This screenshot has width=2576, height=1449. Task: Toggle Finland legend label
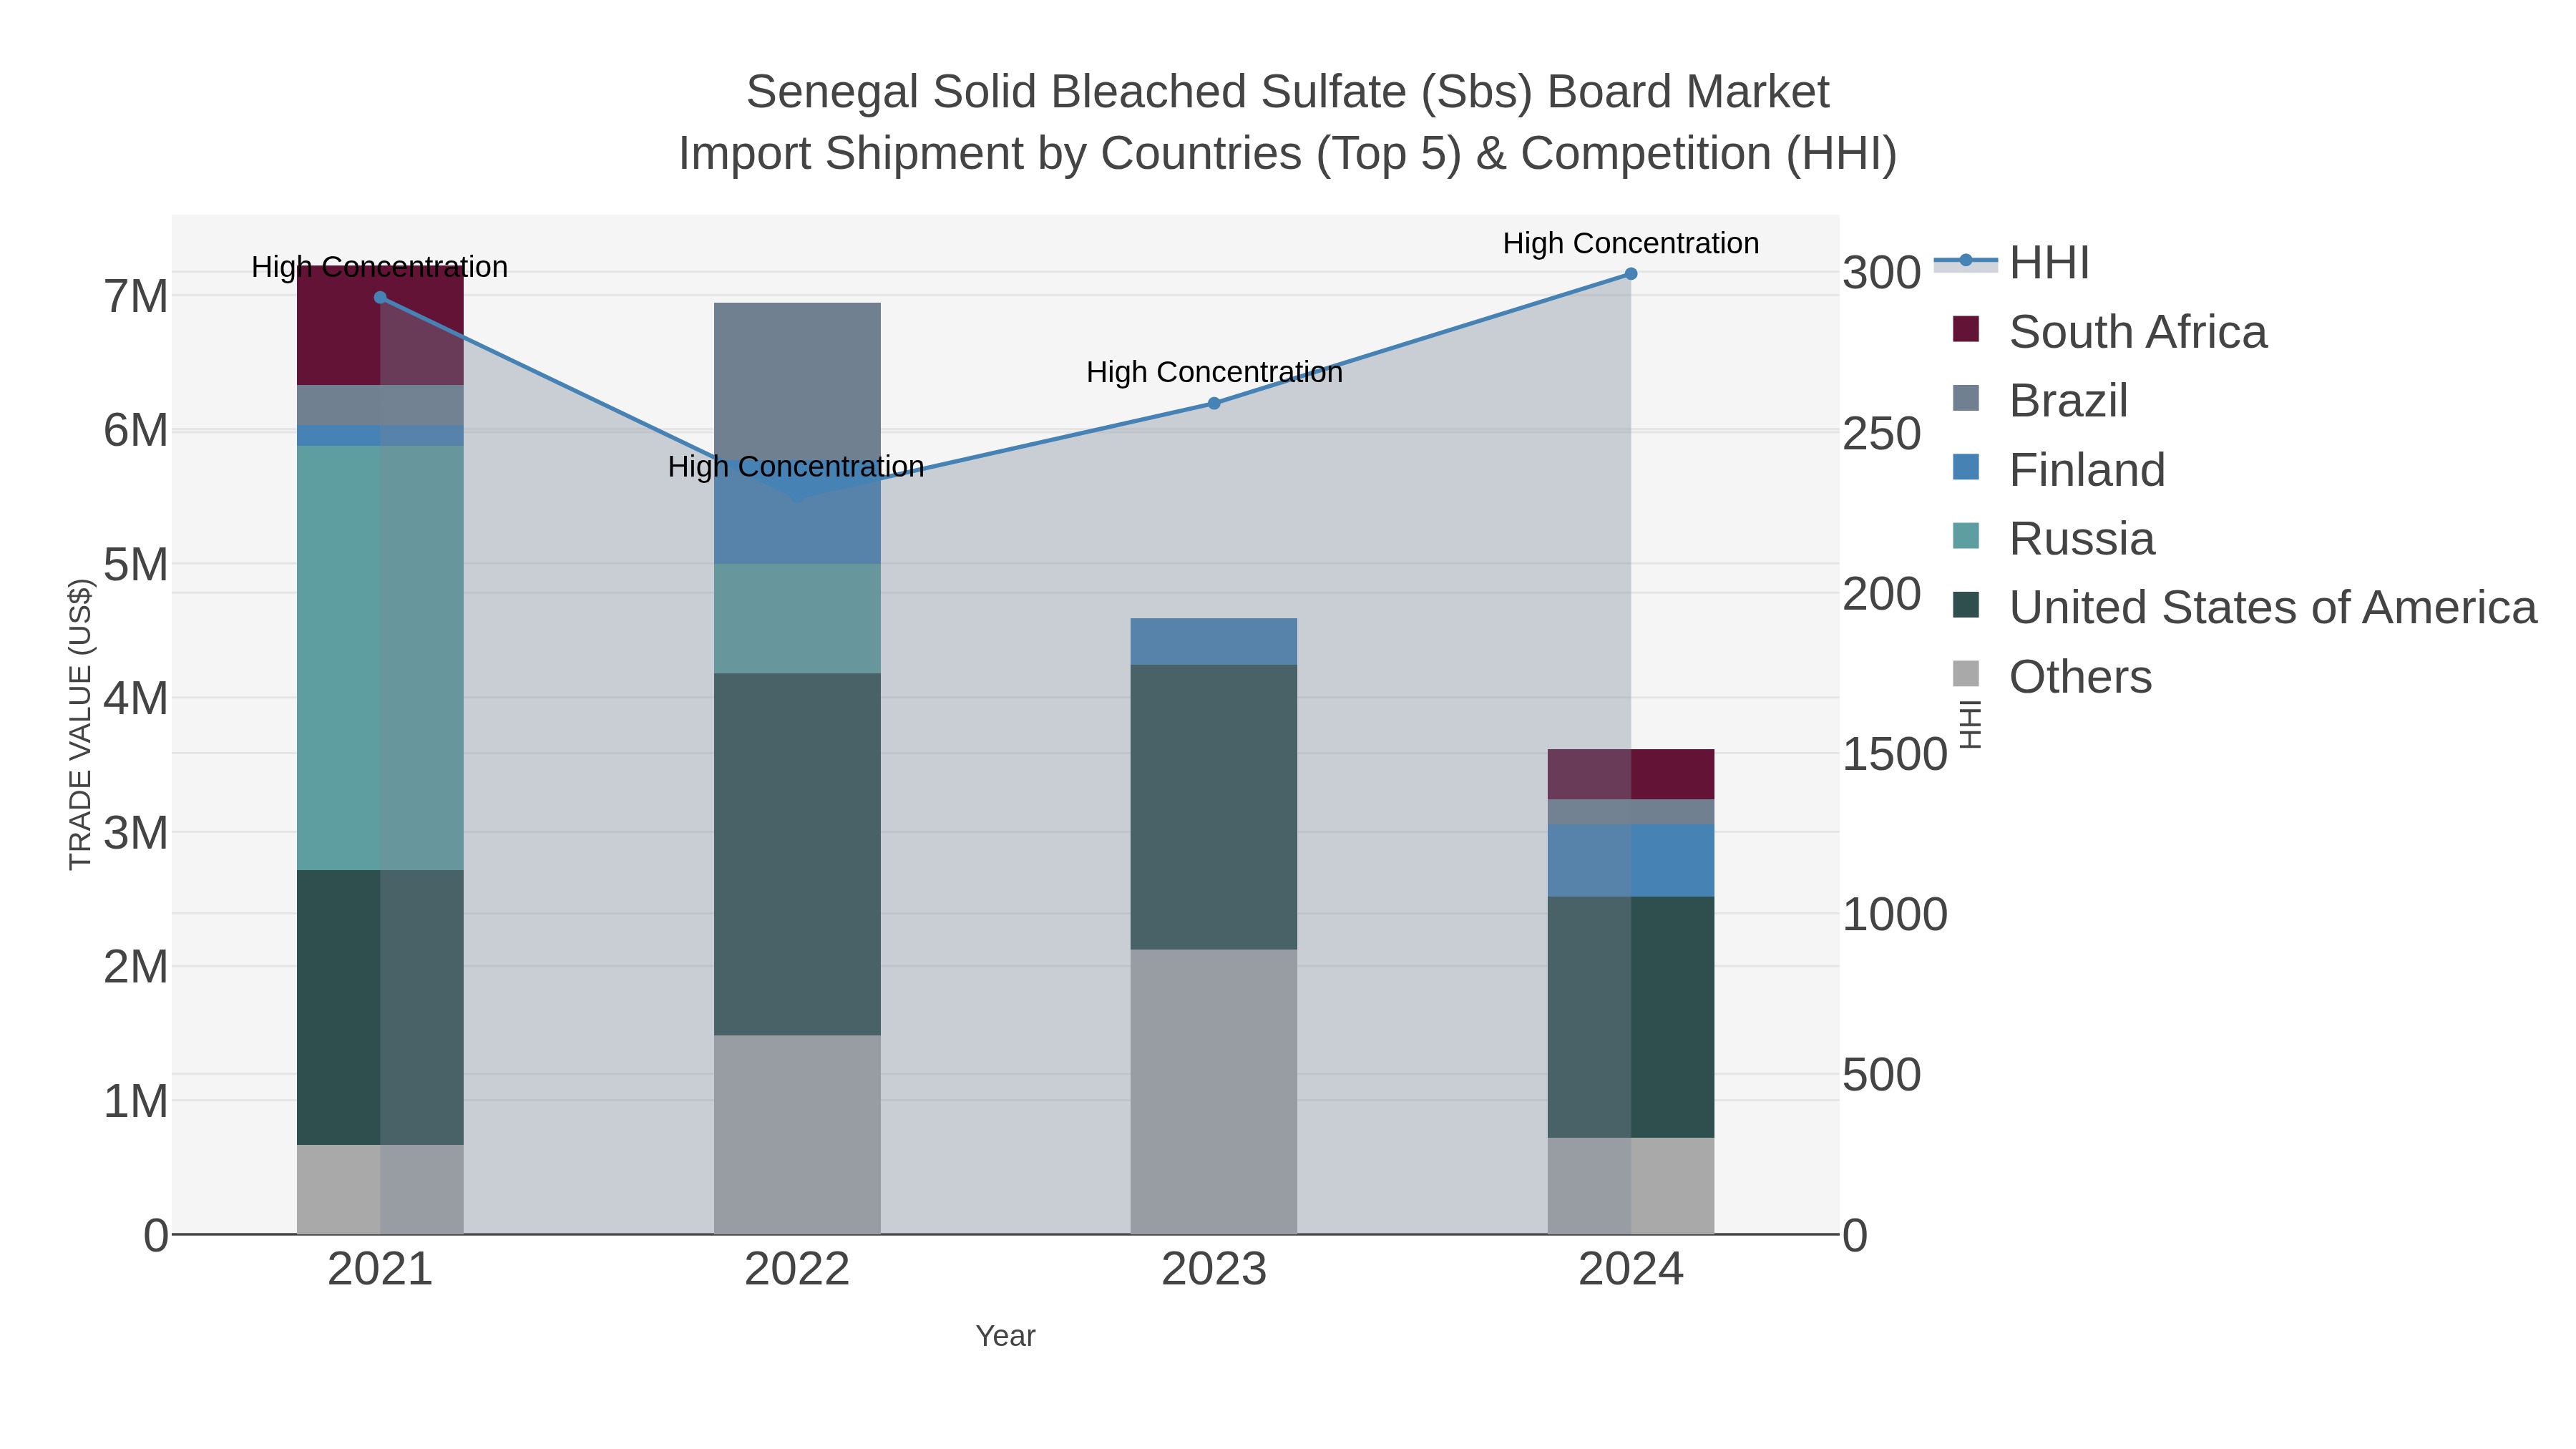click(x=2087, y=470)
